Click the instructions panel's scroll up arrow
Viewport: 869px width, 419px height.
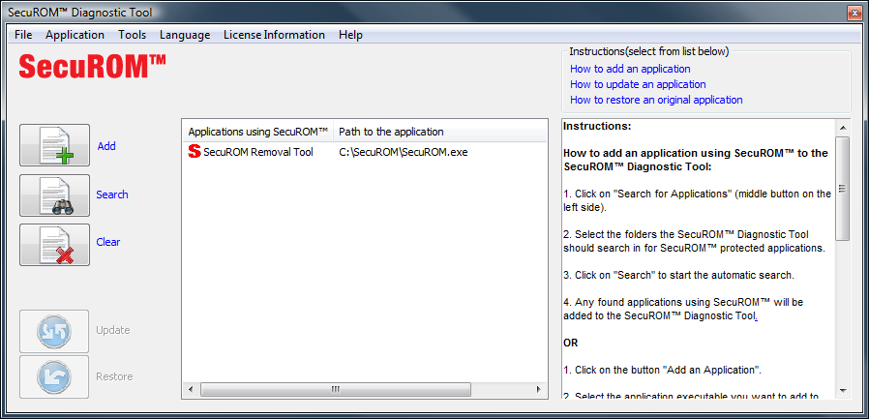tap(843, 127)
